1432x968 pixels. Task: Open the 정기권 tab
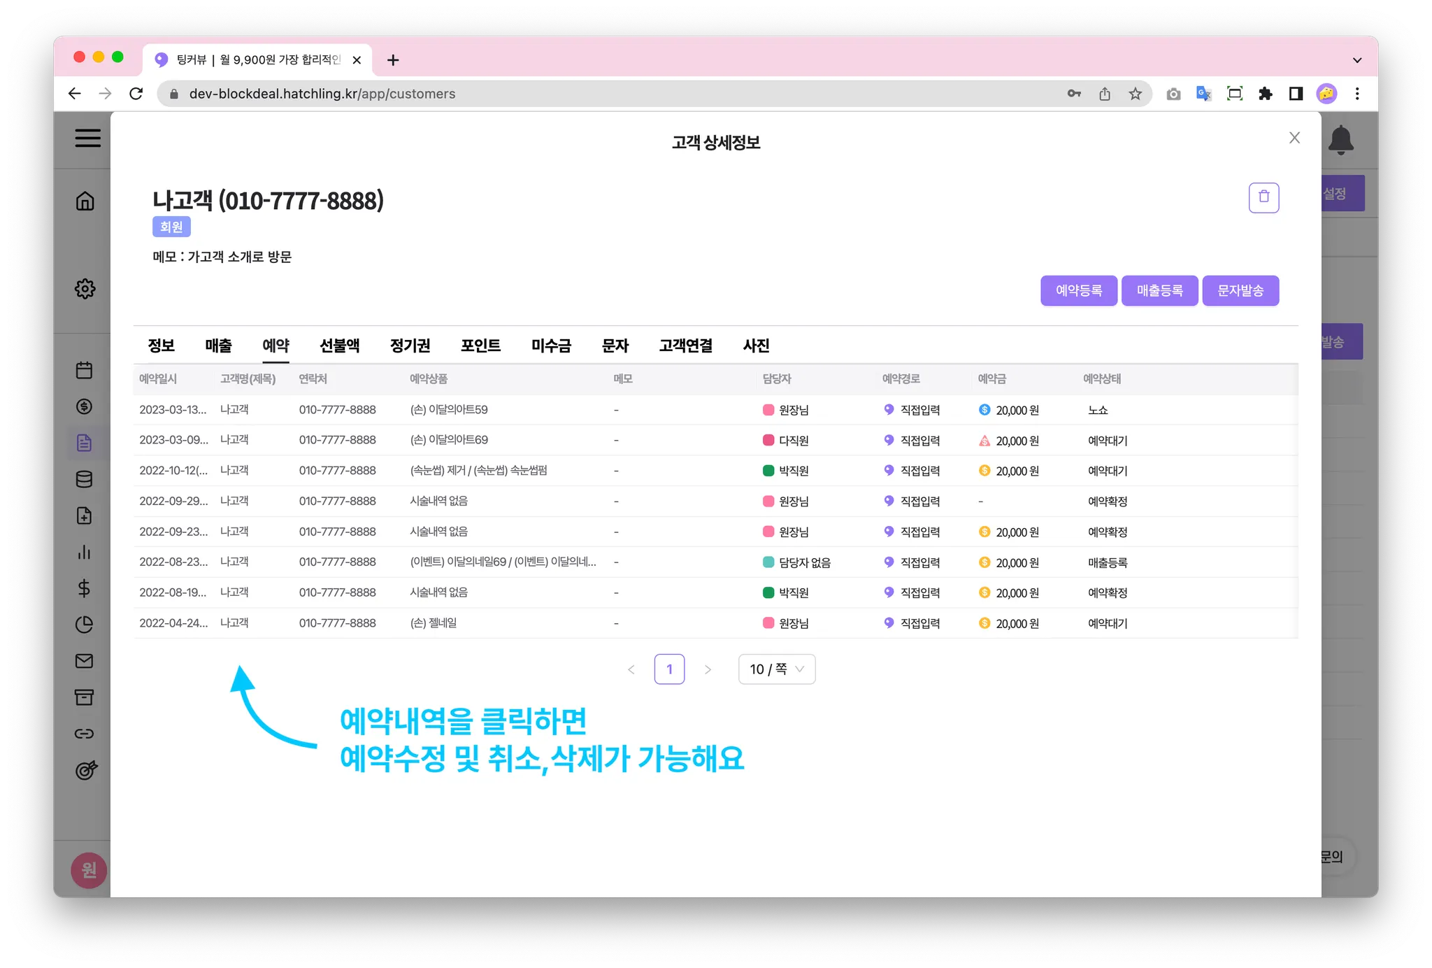click(410, 346)
